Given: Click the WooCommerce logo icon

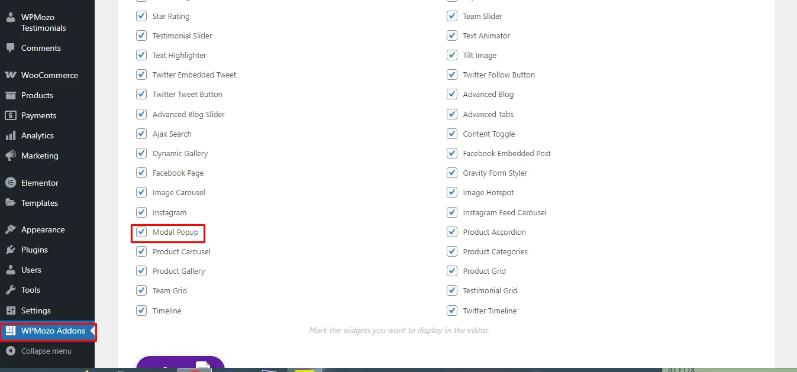Looking at the screenshot, I should click(x=11, y=75).
